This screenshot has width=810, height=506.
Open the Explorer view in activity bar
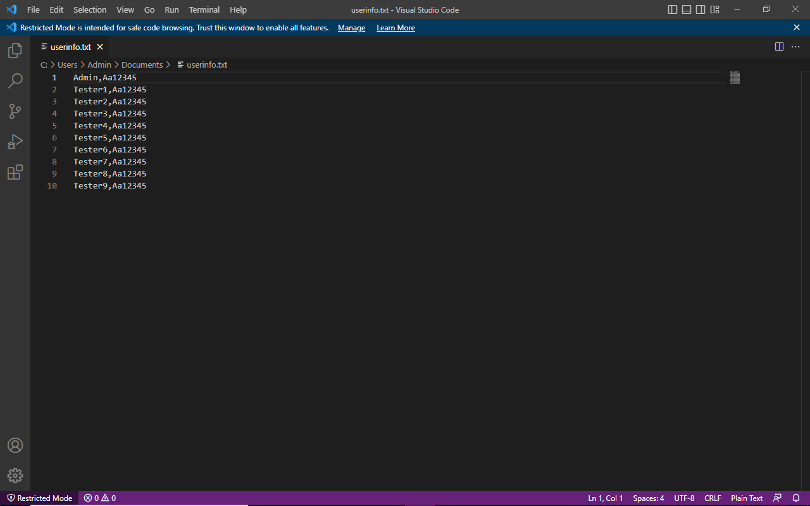point(15,51)
